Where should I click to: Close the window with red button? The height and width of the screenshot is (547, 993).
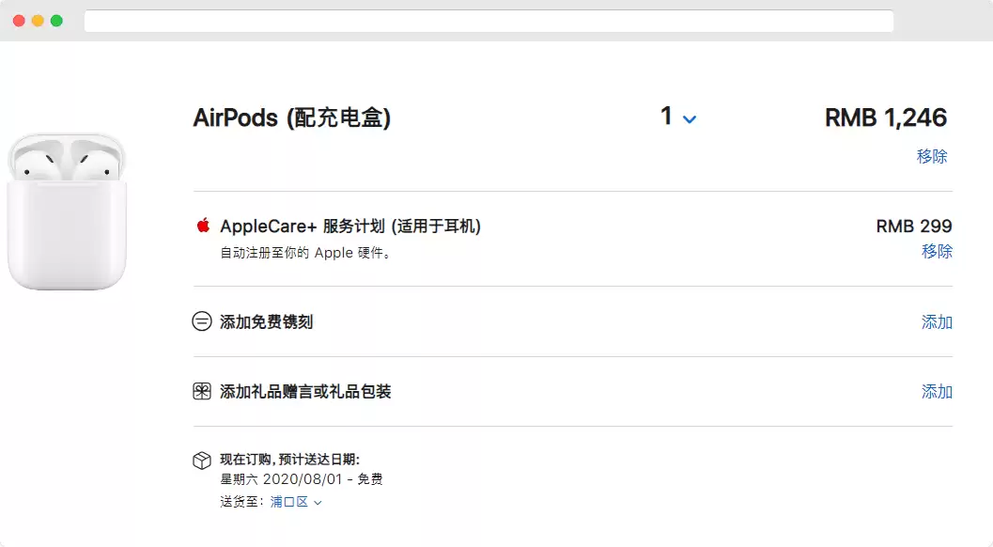click(19, 21)
